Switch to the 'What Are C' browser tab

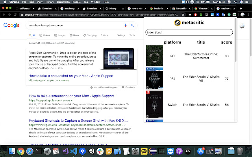pyautogui.click(x=204, y=9)
